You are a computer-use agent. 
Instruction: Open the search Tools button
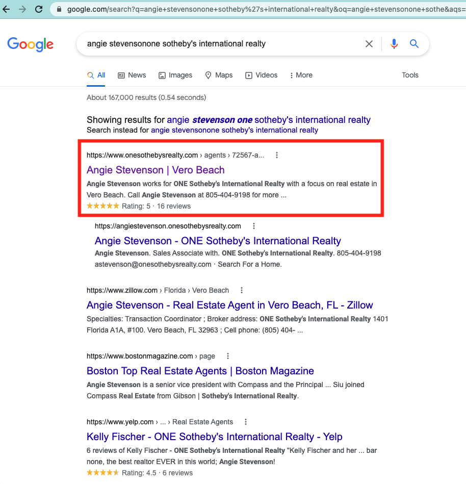click(410, 75)
